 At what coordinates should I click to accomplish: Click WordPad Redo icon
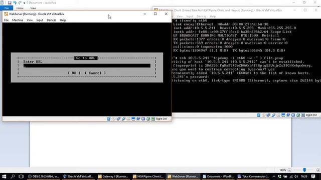point(20,3)
